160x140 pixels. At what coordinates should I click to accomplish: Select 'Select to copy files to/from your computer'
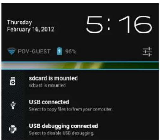pyautogui.click(x=71, y=109)
